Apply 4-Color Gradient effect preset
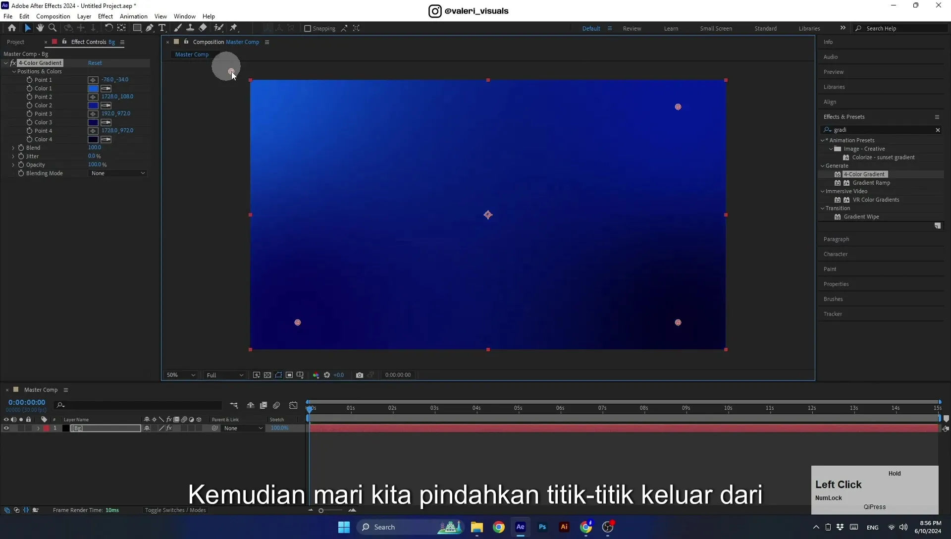 (864, 174)
